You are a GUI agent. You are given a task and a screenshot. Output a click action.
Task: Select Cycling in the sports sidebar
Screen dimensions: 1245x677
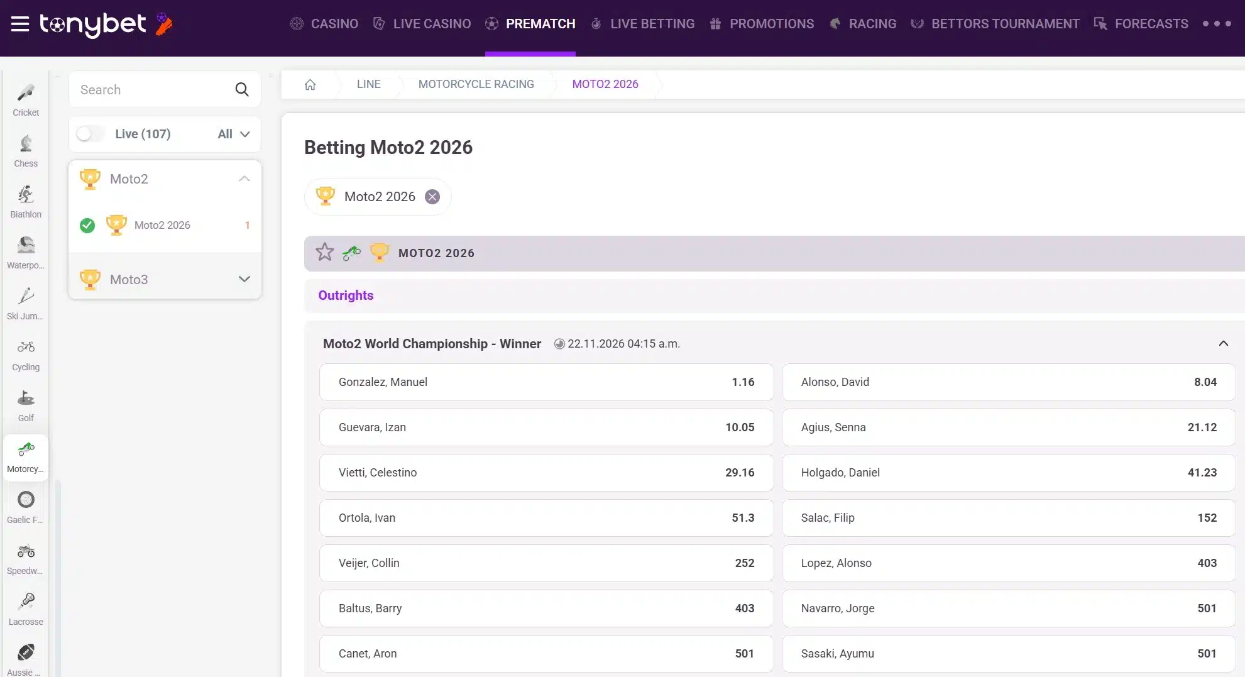(x=26, y=355)
